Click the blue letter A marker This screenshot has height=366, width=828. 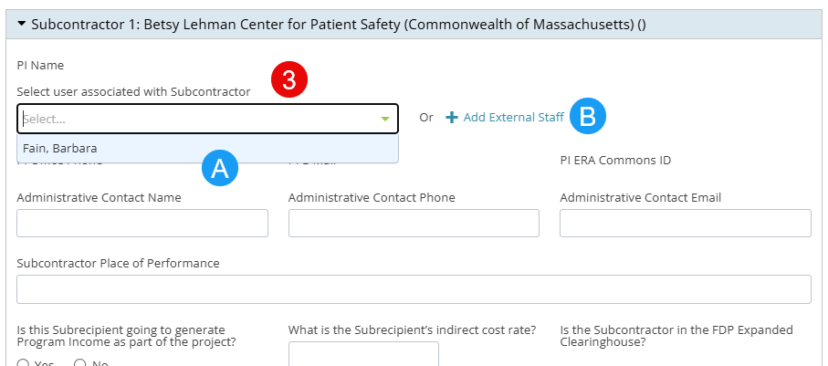pyautogui.click(x=220, y=169)
